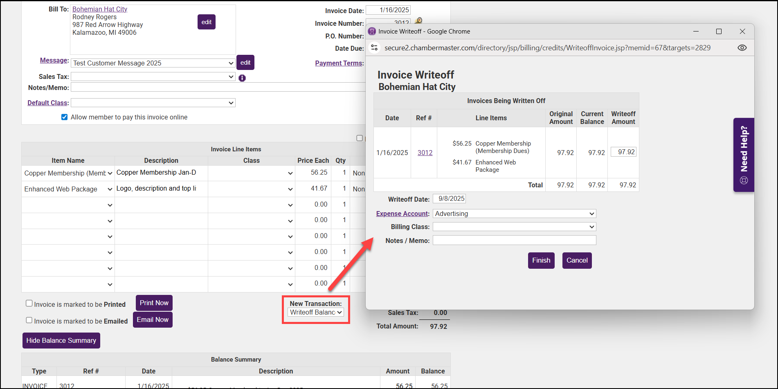Click the site information icon in address bar
This screenshot has height=389, width=778.
[x=374, y=48]
